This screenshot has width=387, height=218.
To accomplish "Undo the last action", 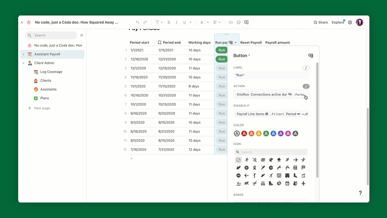I will (137, 22).
